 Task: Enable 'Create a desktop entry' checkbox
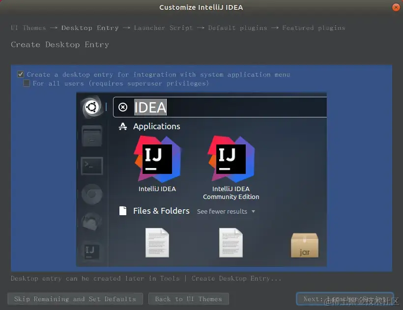[21, 75]
